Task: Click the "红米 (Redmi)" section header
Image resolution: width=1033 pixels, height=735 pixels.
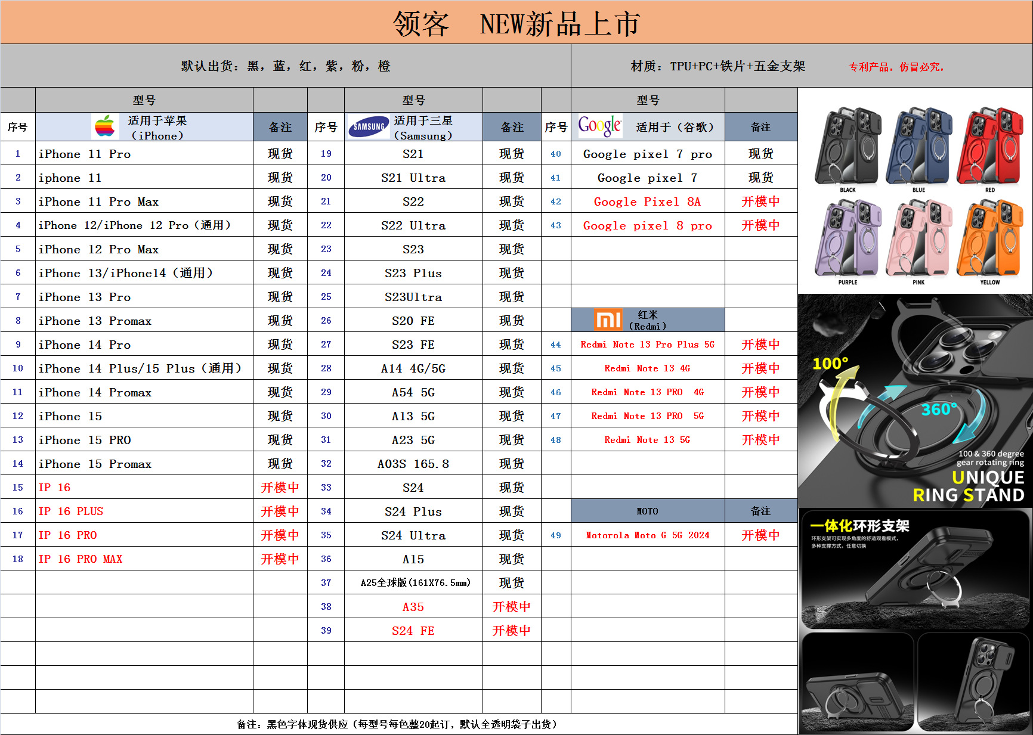Action: (x=648, y=320)
